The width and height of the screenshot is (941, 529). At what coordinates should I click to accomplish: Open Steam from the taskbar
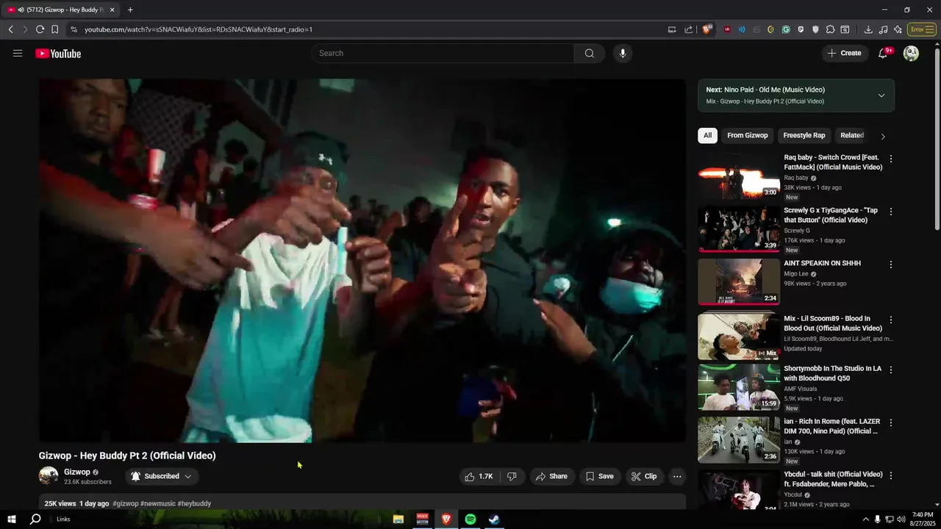495,519
